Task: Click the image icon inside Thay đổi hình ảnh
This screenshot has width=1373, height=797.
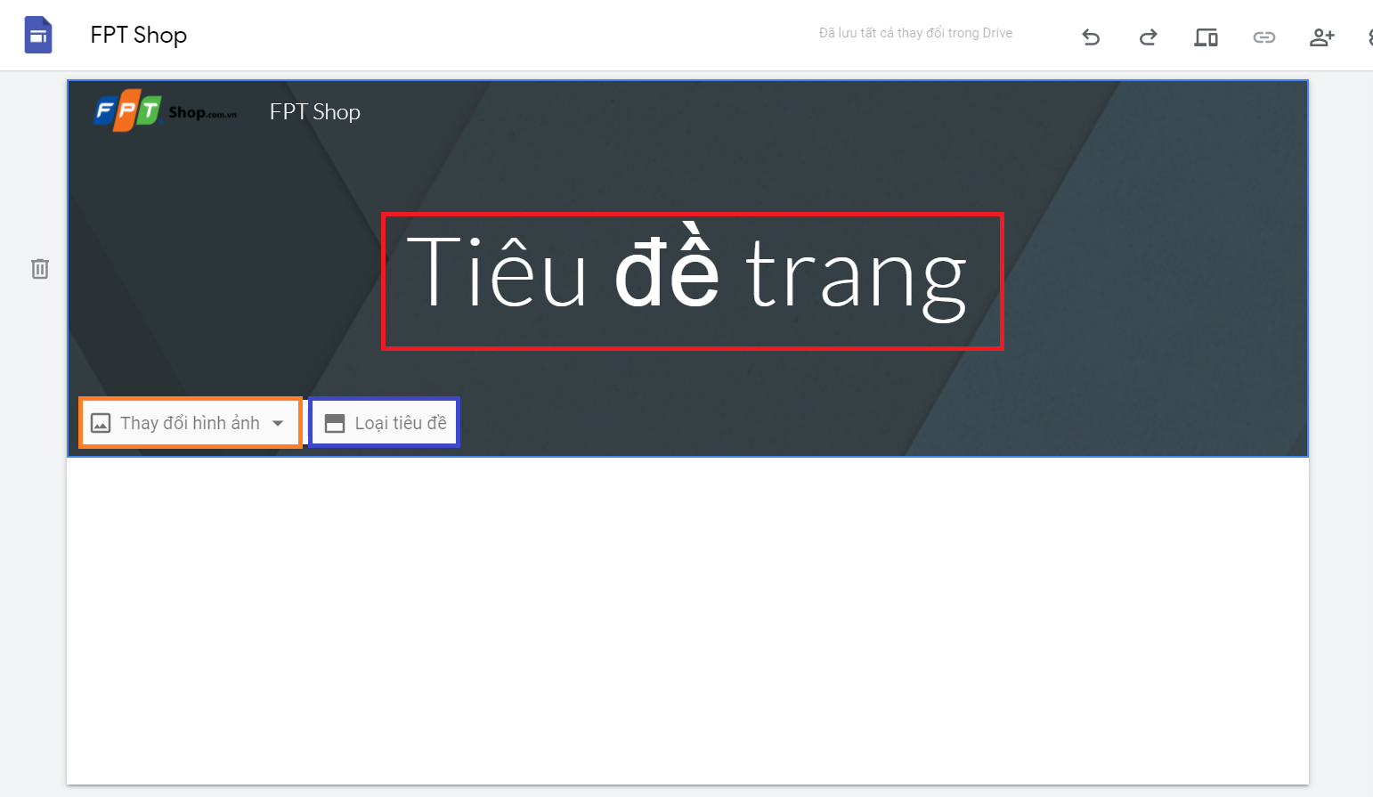Action: click(101, 422)
